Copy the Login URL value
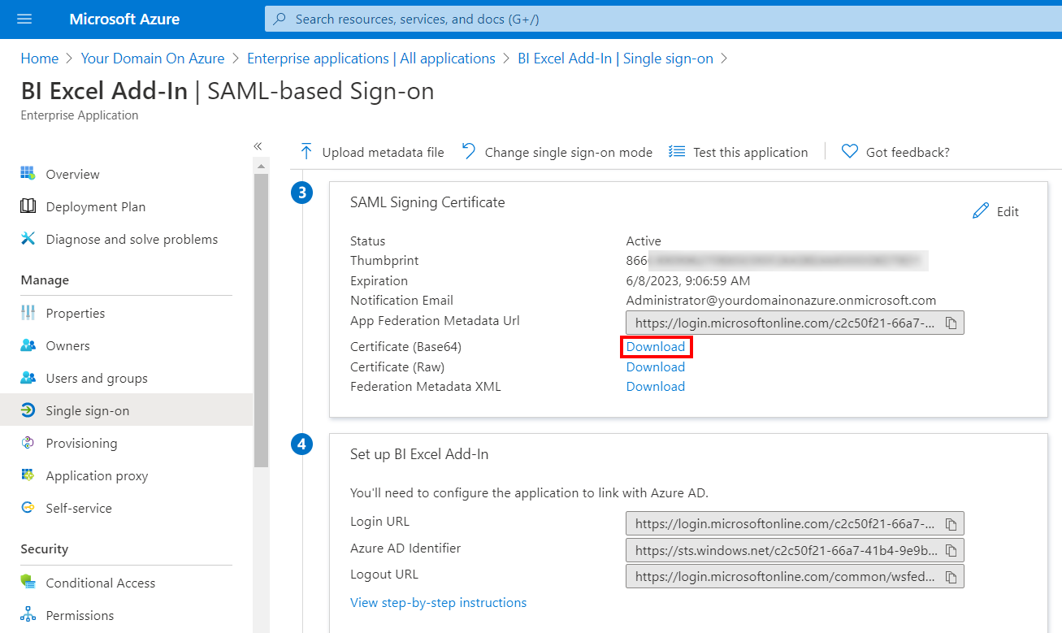This screenshot has width=1062, height=633. click(x=951, y=524)
